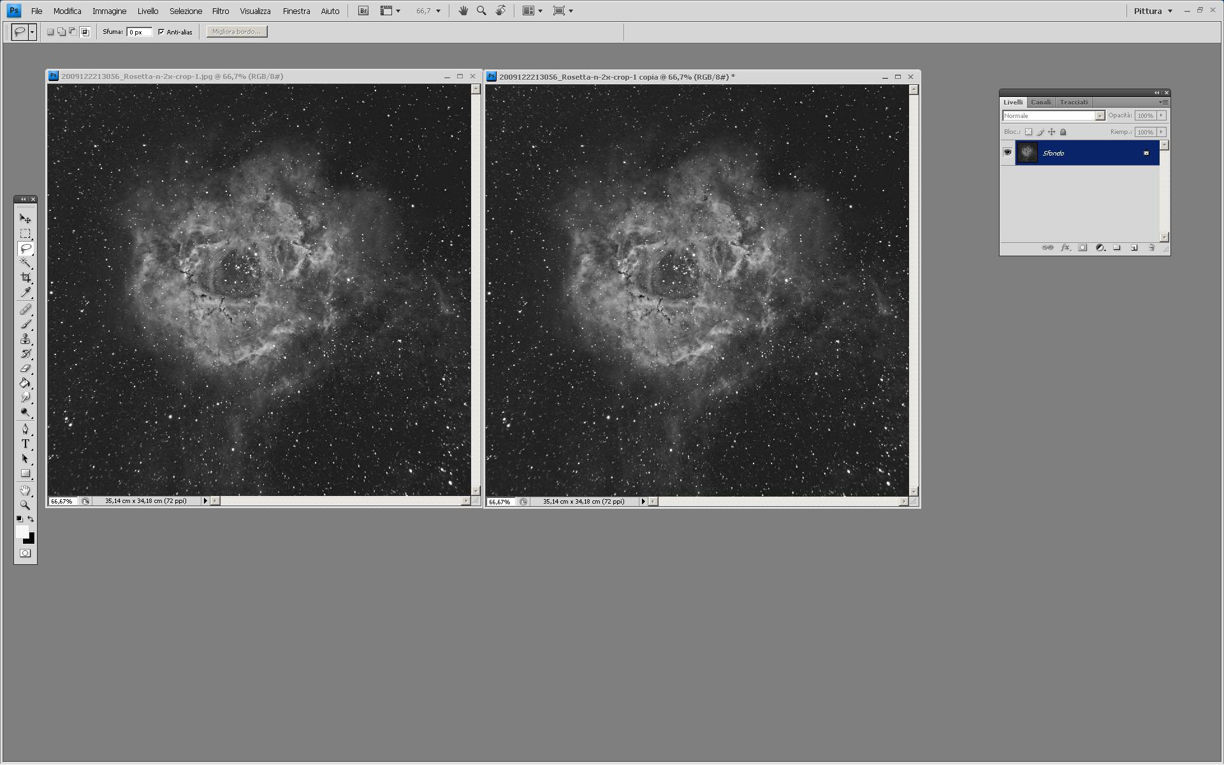Screen dimensions: 1224x765
Task: Select the Move tool in toolbox
Action: tap(25, 219)
